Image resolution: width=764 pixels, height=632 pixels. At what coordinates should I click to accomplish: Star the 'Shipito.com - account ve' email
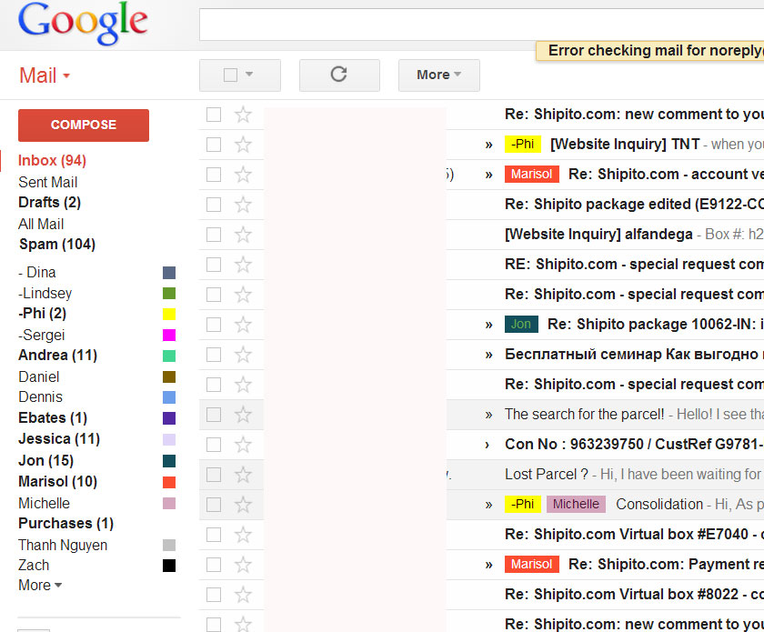coord(243,175)
